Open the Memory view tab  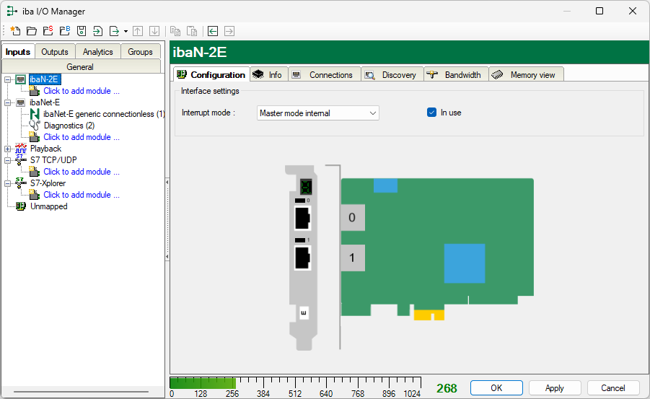click(x=526, y=75)
